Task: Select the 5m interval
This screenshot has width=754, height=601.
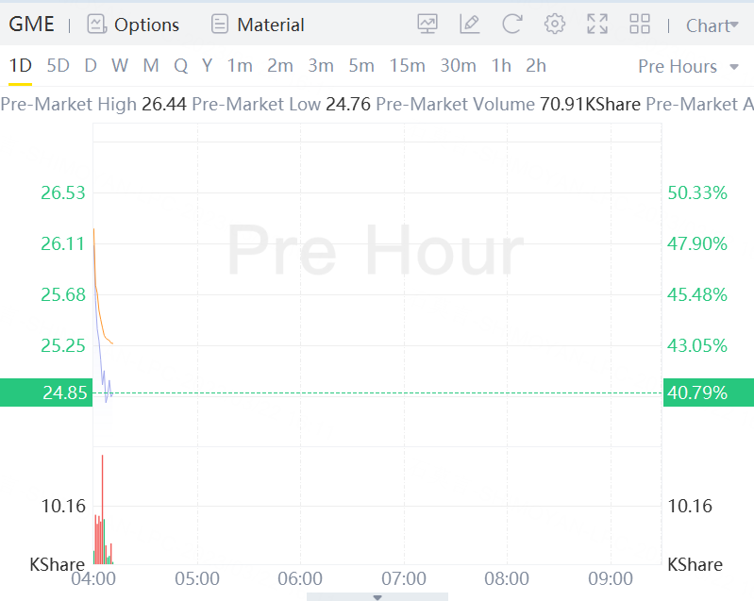Action: click(x=361, y=65)
